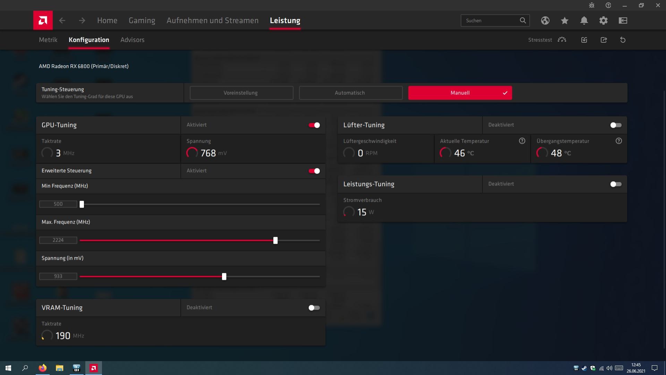666x375 pixels.
Task: Open File Explorer from the taskbar
Action: pos(60,368)
